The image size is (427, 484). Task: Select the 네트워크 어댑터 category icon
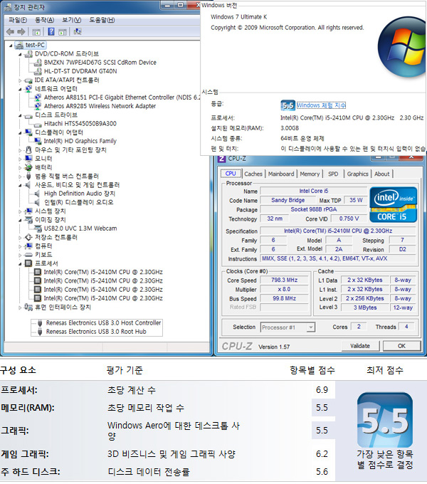click(x=28, y=89)
